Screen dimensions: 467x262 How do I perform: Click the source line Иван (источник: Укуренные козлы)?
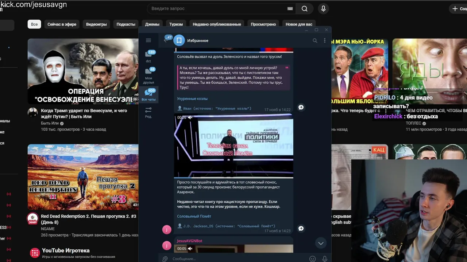(214, 108)
